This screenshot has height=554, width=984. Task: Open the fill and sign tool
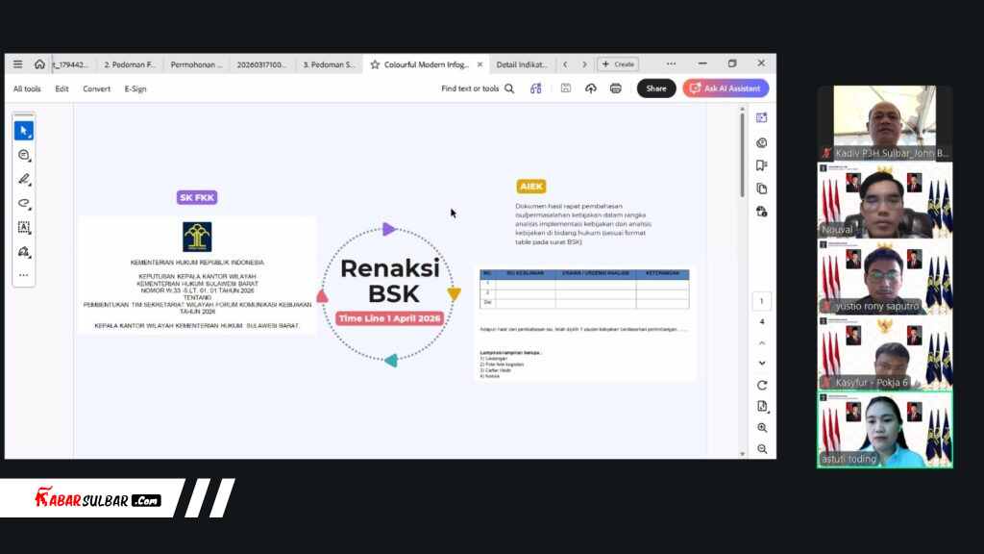(x=23, y=252)
